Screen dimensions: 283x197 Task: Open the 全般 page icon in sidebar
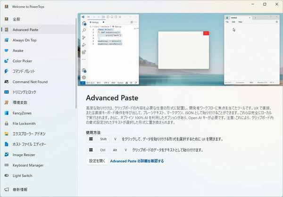click(x=7, y=19)
